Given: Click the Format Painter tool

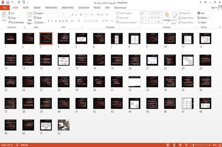Looking at the screenshot, I should 16,22.
